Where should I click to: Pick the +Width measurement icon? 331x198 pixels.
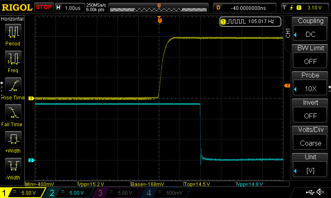click(13, 141)
